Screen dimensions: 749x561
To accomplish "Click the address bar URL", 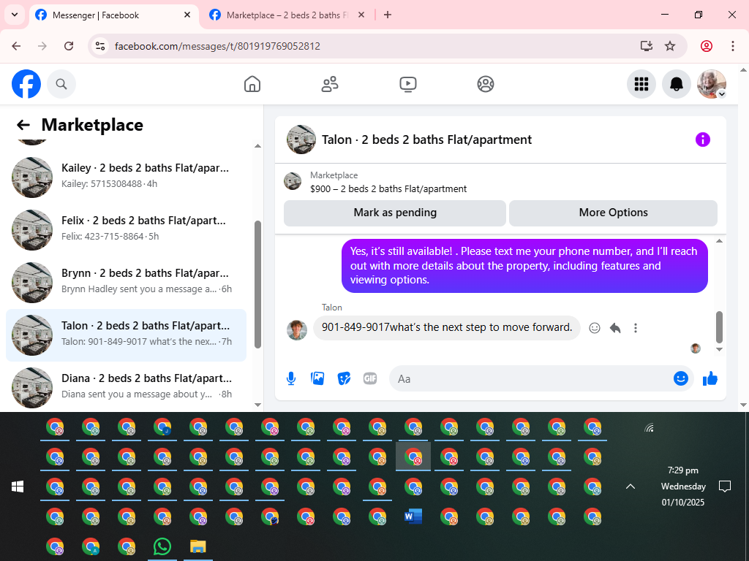I will [x=217, y=46].
